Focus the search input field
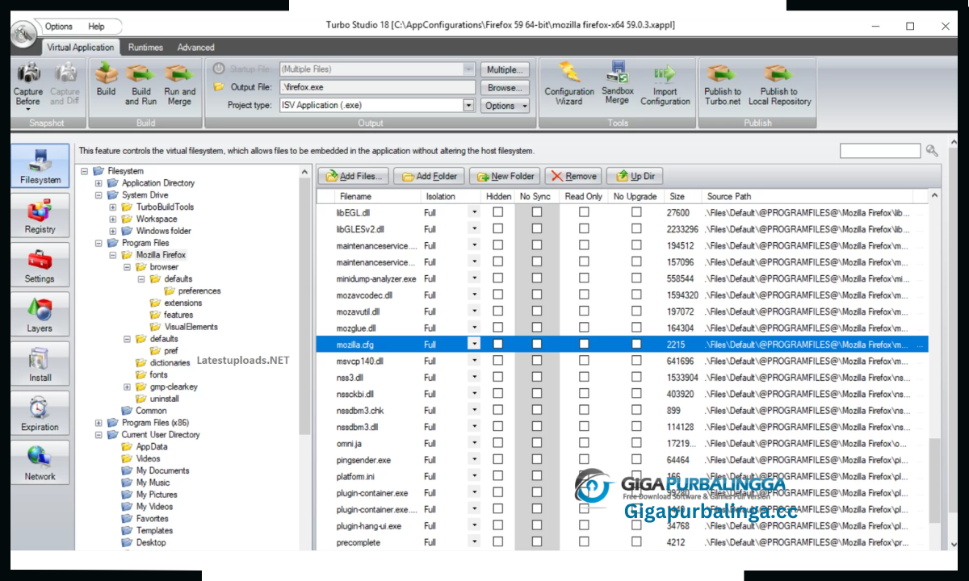 click(x=880, y=151)
